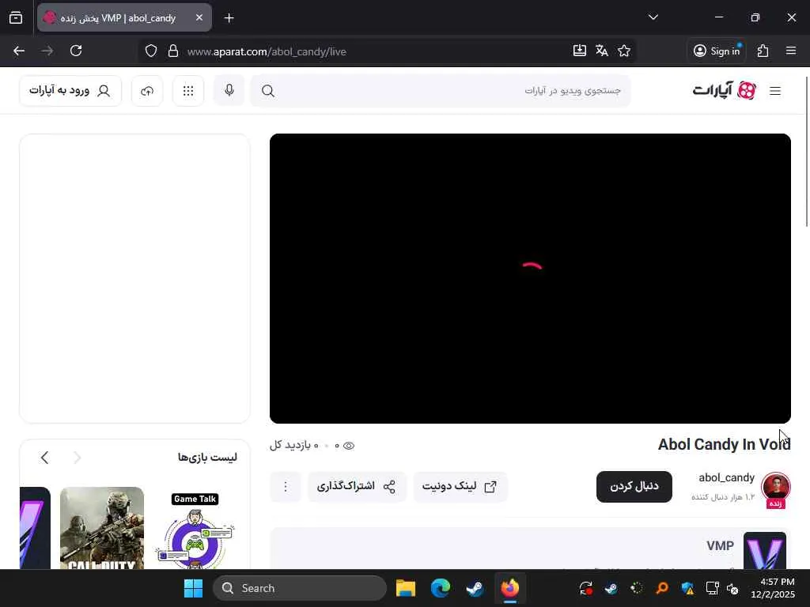Open the network tray icon
This screenshot has height=607, width=810.
point(713,588)
